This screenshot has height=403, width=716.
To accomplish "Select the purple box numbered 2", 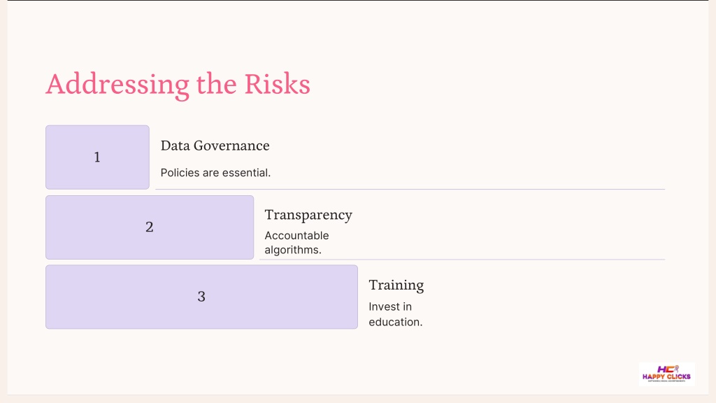I will point(150,227).
